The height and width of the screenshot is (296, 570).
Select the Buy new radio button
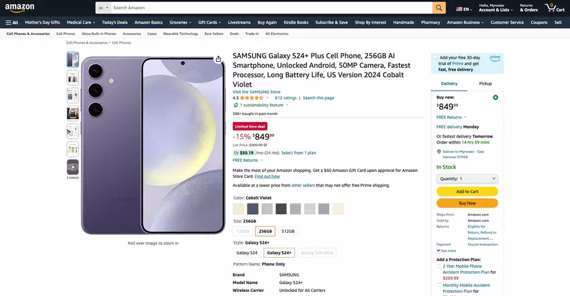click(495, 97)
